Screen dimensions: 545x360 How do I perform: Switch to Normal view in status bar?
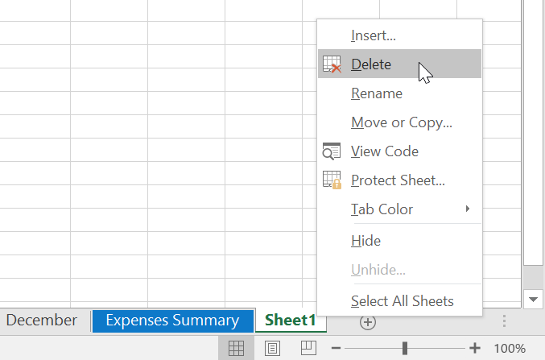point(236,348)
